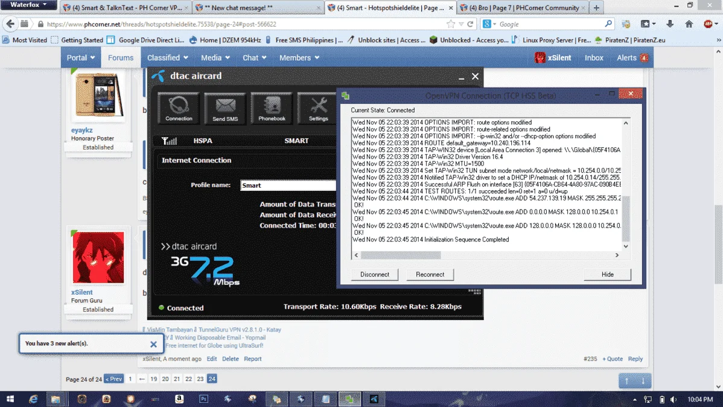723x407 pixels.
Task: Click the Report link on the post
Action: point(252,359)
